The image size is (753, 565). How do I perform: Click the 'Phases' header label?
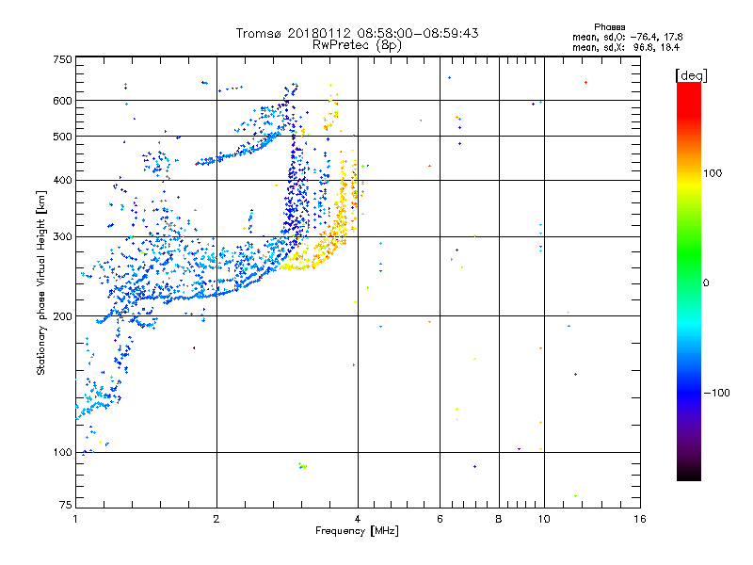[x=609, y=27]
